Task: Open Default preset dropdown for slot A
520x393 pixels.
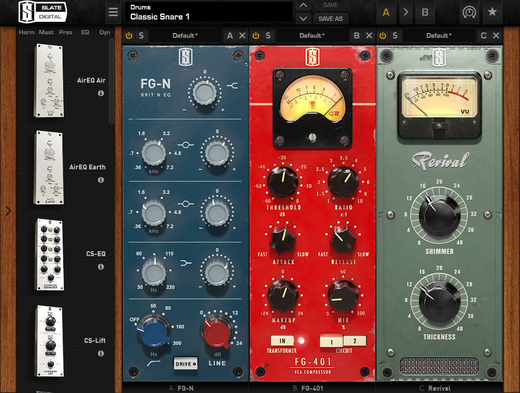Action: click(x=185, y=35)
